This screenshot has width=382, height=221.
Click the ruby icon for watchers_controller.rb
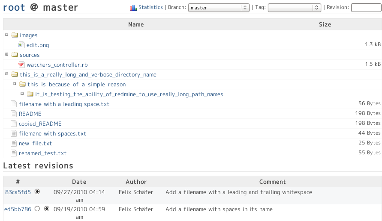pyautogui.click(x=21, y=65)
